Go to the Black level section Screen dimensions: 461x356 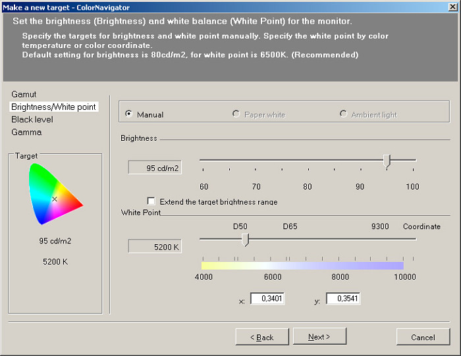[x=32, y=119]
